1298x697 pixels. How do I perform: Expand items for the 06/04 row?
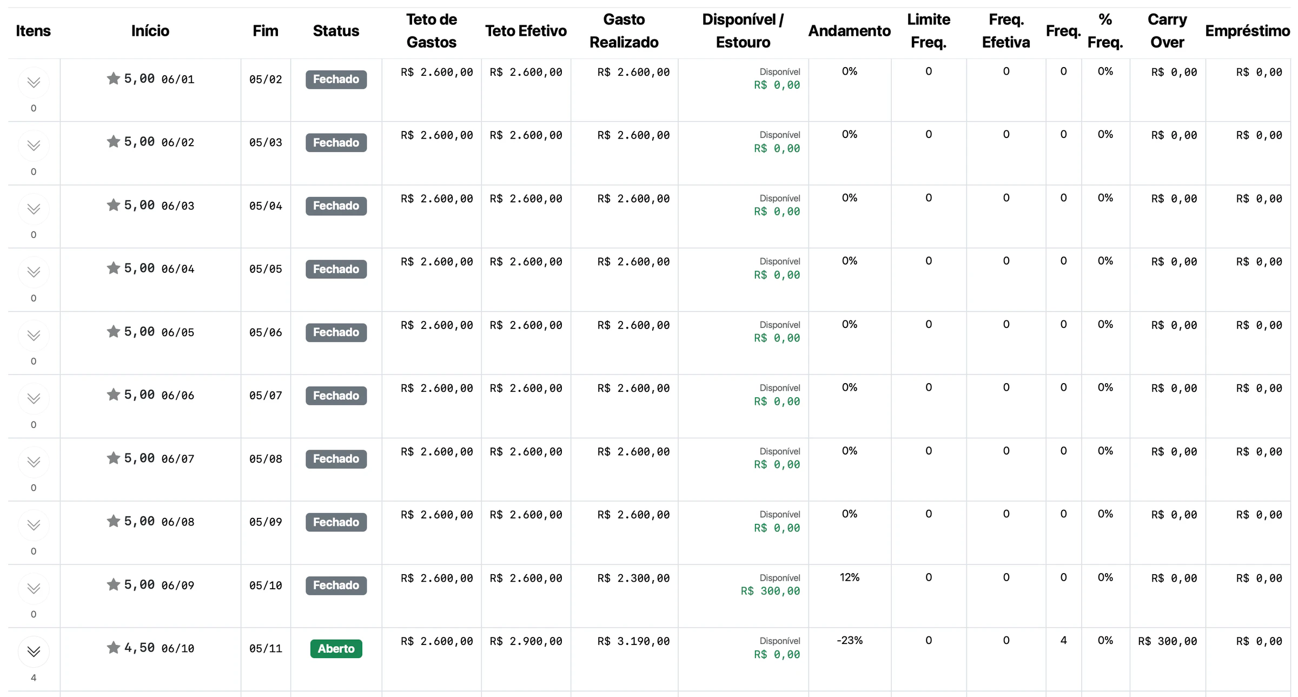click(34, 272)
